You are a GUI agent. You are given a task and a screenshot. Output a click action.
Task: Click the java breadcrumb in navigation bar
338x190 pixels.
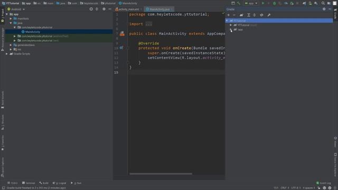(61, 3)
